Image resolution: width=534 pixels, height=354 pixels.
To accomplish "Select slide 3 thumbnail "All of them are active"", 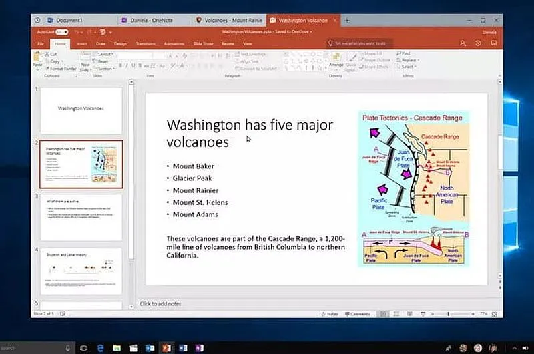I will (x=81, y=217).
